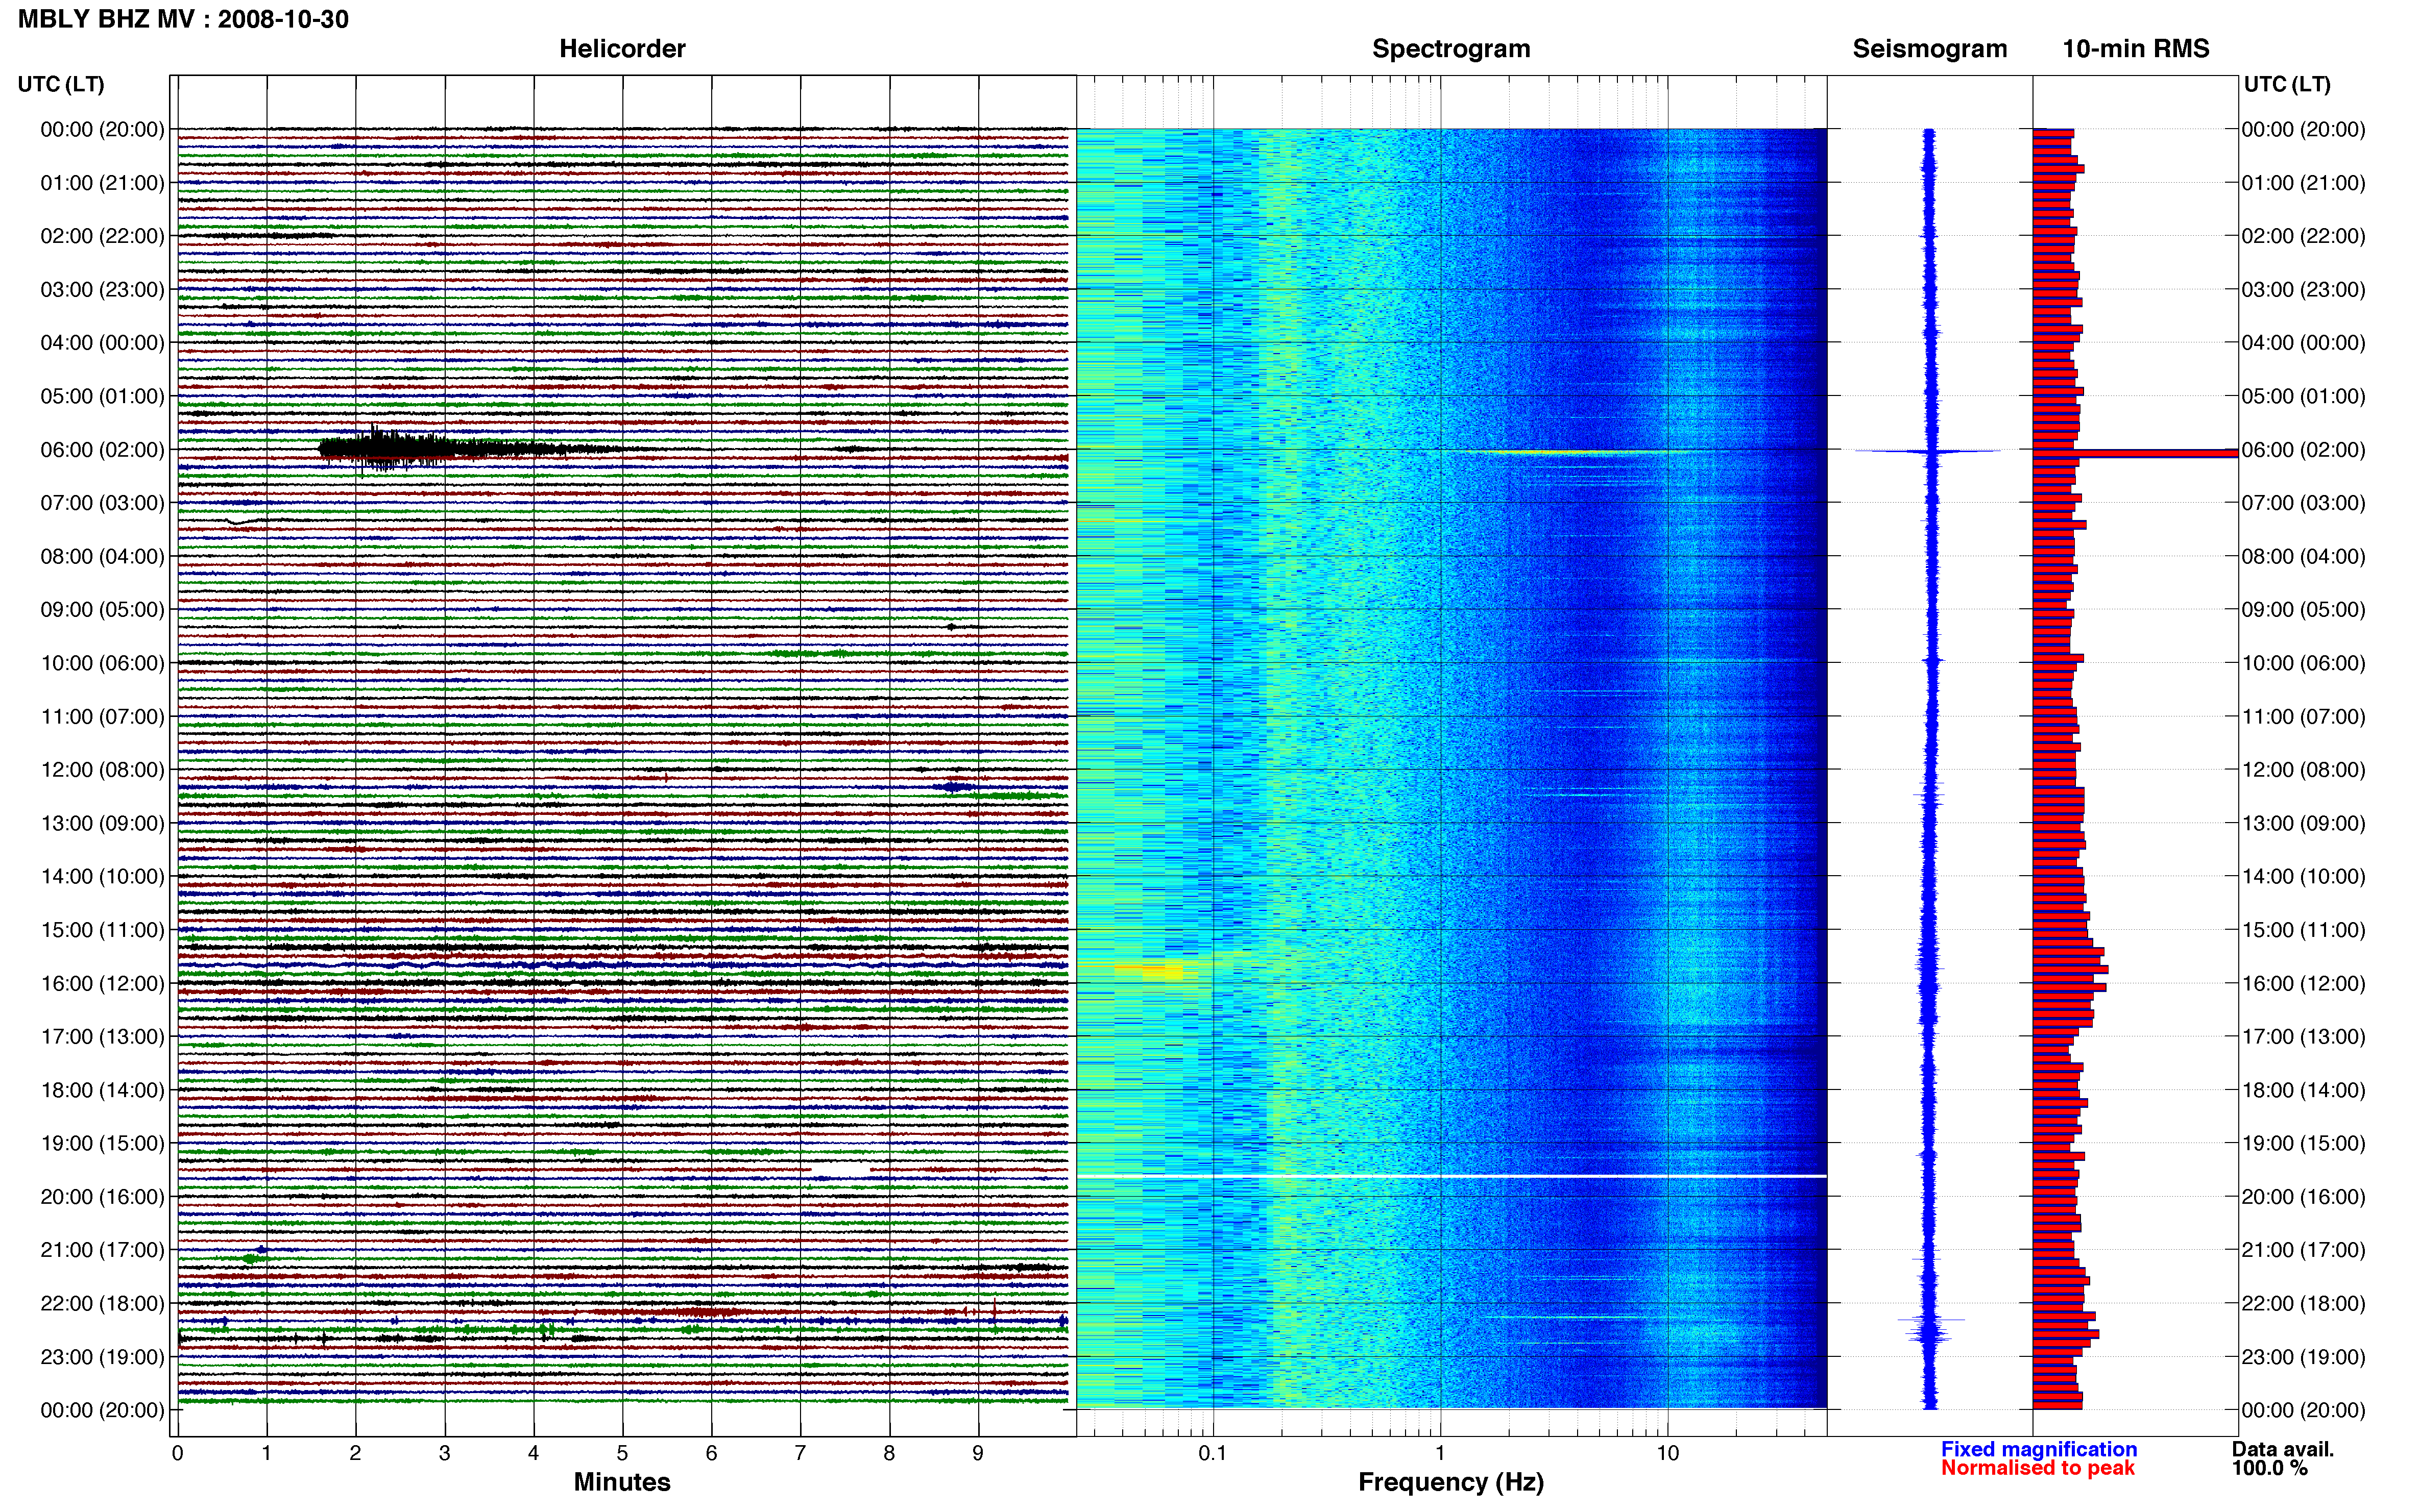This screenshot has height=1512, width=2420.
Task: Select the 'Helicorder' panel heading
Action: [622, 49]
